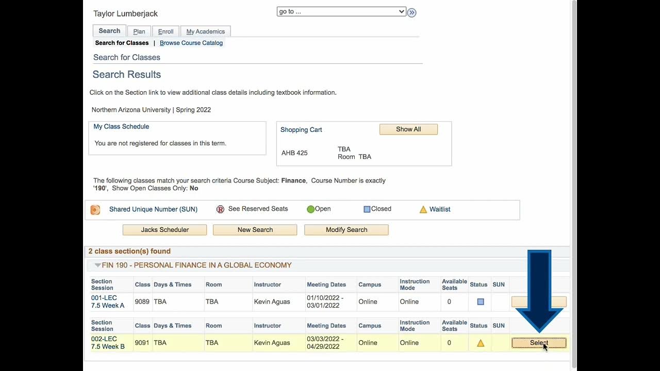
Task: Open the 'go to ...' dropdown
Action: (341, 11)
